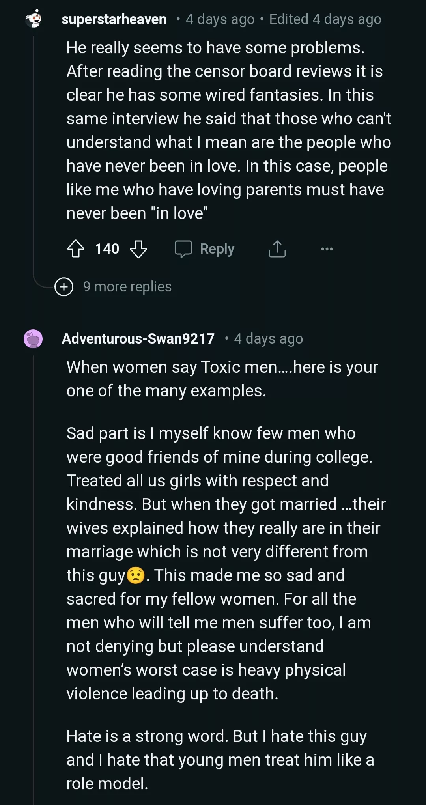Click superstarheaven's "4 days ago" timestamp

[220, 19]
